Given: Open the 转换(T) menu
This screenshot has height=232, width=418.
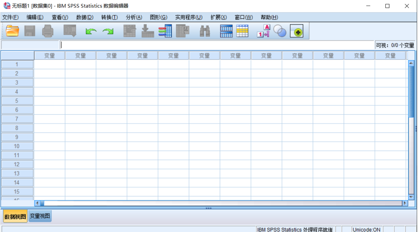Looking at the screenshot, I should click(x=110, y=17).
